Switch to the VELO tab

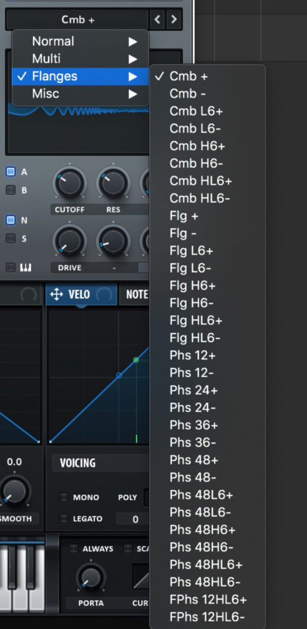pyautogui.click(x=82, y=294)
